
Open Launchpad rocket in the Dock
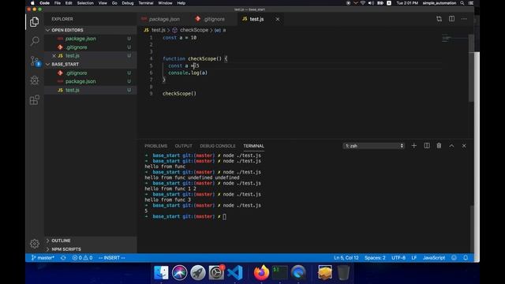tap(198, 272)
